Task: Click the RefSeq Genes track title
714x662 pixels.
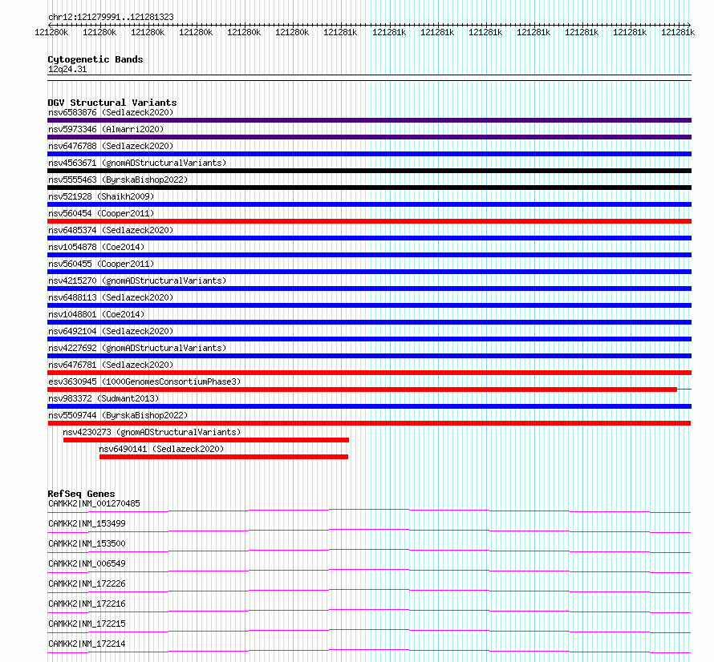Action: [81, 494]
